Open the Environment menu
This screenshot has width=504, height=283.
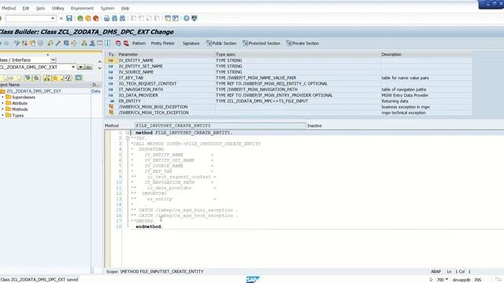pyautogui.click(x=82, y=8)
